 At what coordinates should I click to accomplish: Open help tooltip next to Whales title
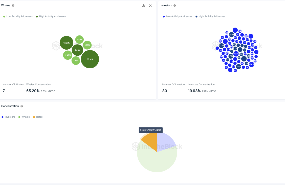[x=13, y=6]
